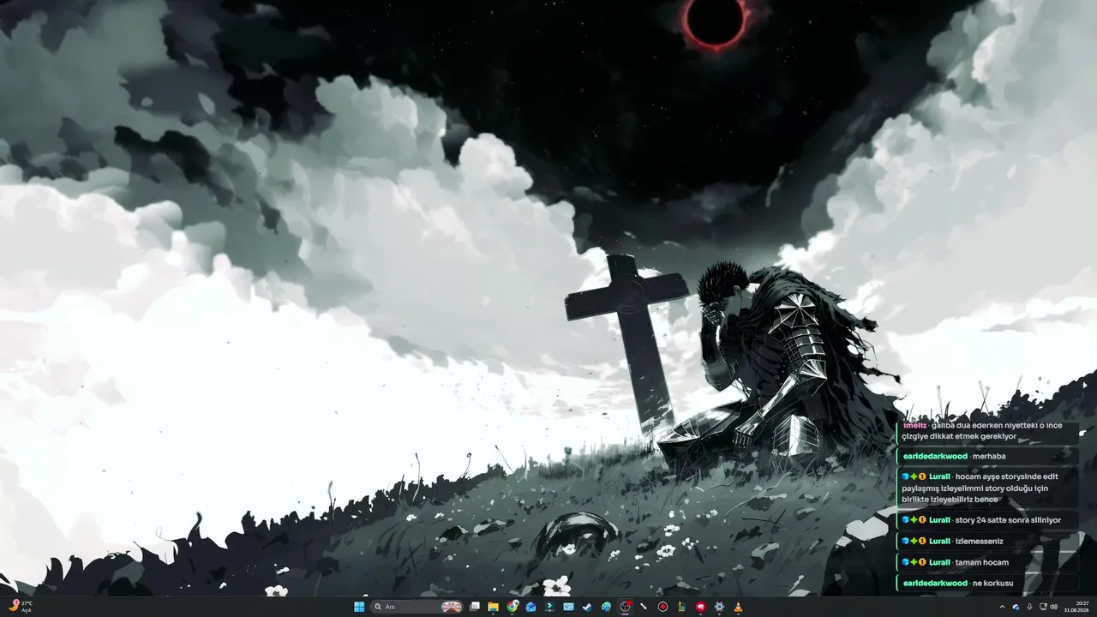Click chat message "merhaba"

tap(989, 456)
